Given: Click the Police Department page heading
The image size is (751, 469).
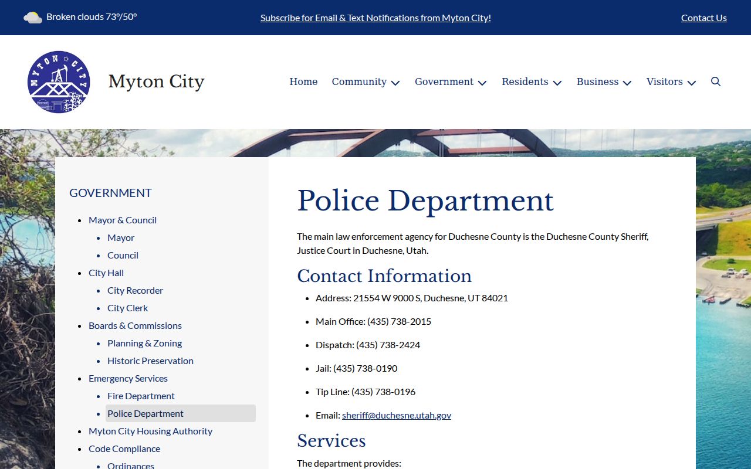Looking at the screenshot, I should pyautogui.click(x=425, y=200).
